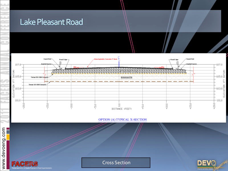Click the FACERS logo
Screen dimensions: 228x171
point(25,164)
